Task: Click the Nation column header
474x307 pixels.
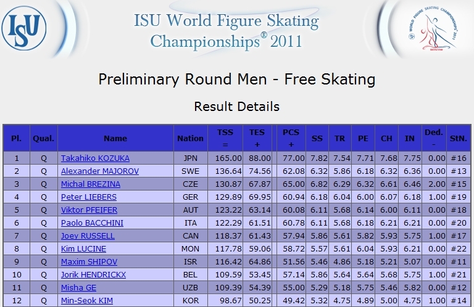Action: tap(191, 138)
